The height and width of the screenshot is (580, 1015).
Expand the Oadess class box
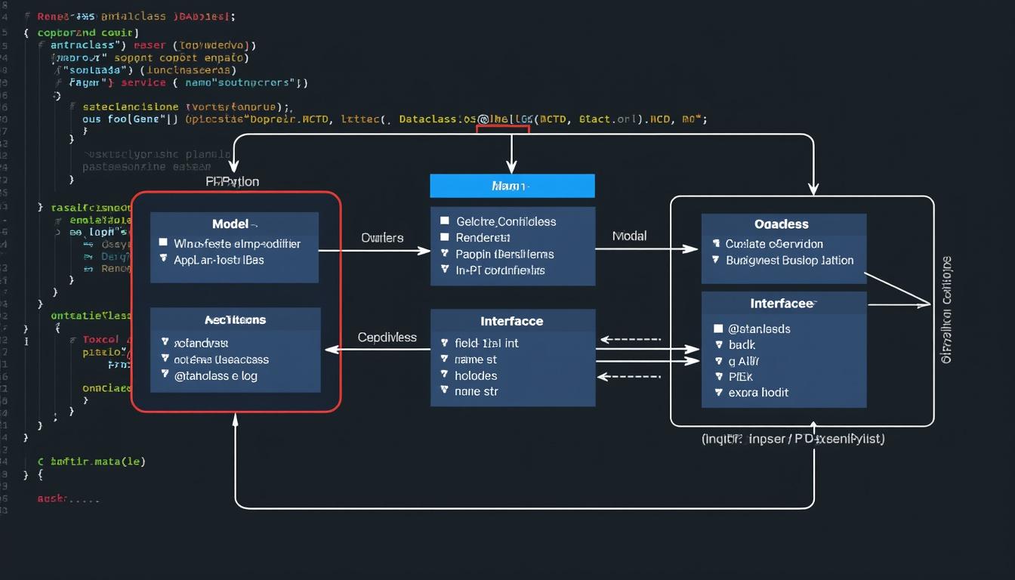pos(782,223)
